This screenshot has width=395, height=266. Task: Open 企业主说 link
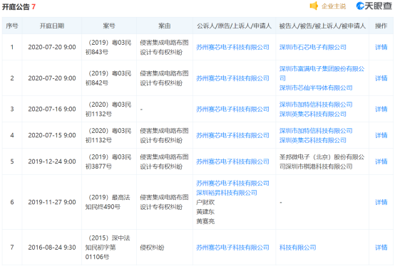pyautogui.click(x=334, y=6)
